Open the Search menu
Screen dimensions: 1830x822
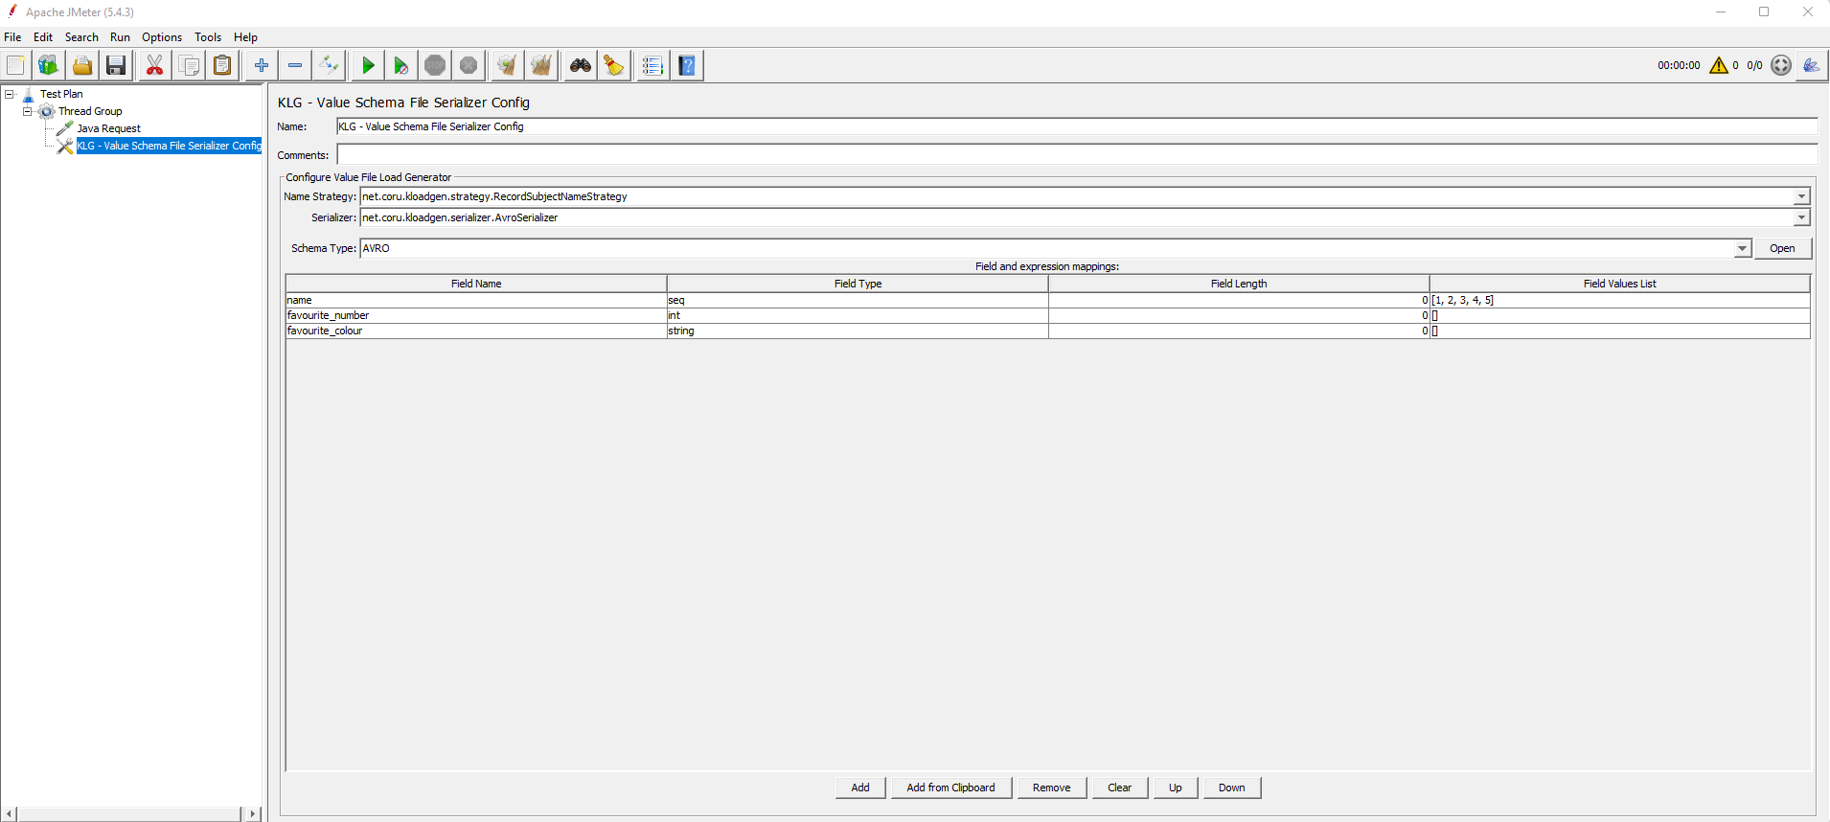click(81, 37)
